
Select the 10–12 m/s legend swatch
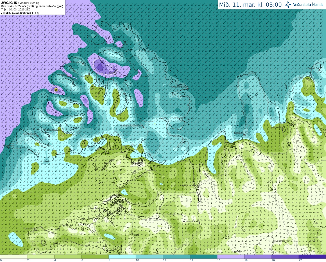pos(149,257)
